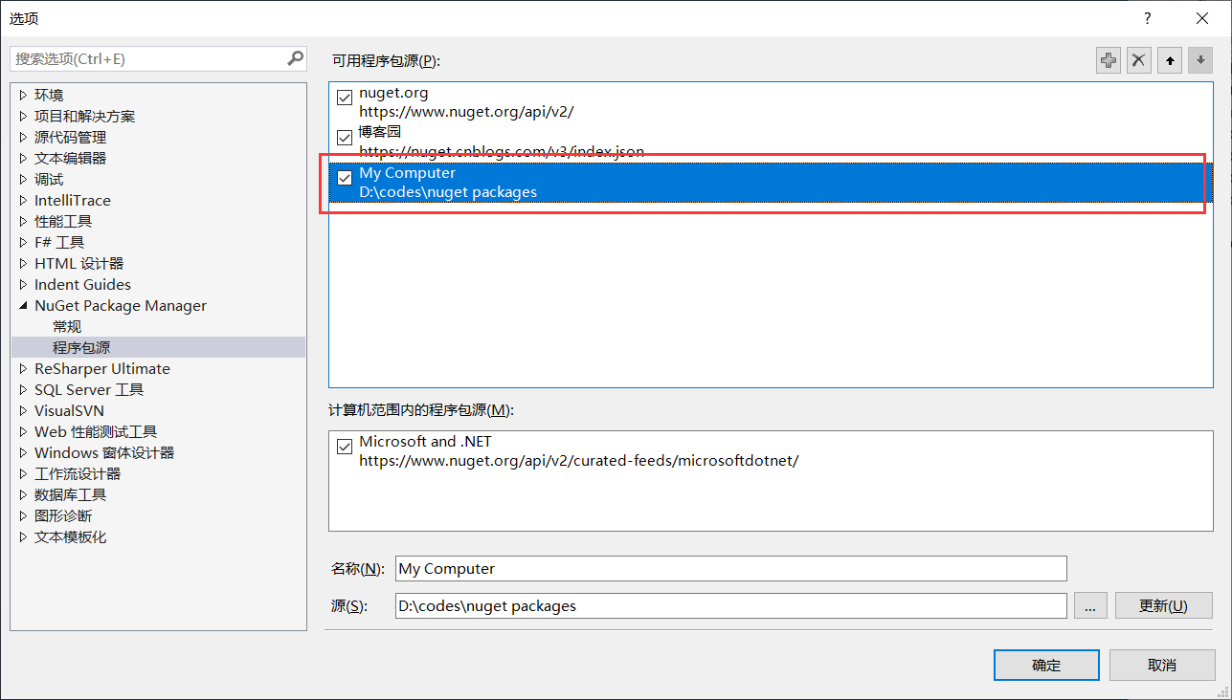Remove selected package source with X icon
This screenshot has width=1232, height=700.
(1138, 60)
